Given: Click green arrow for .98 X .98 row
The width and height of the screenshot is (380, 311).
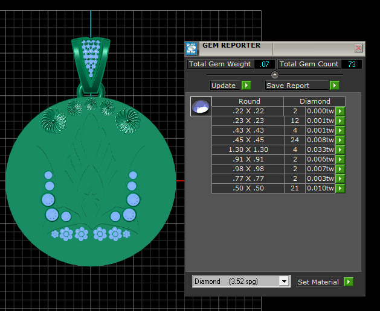Looking at the screenshot, I should pos(340,169).
